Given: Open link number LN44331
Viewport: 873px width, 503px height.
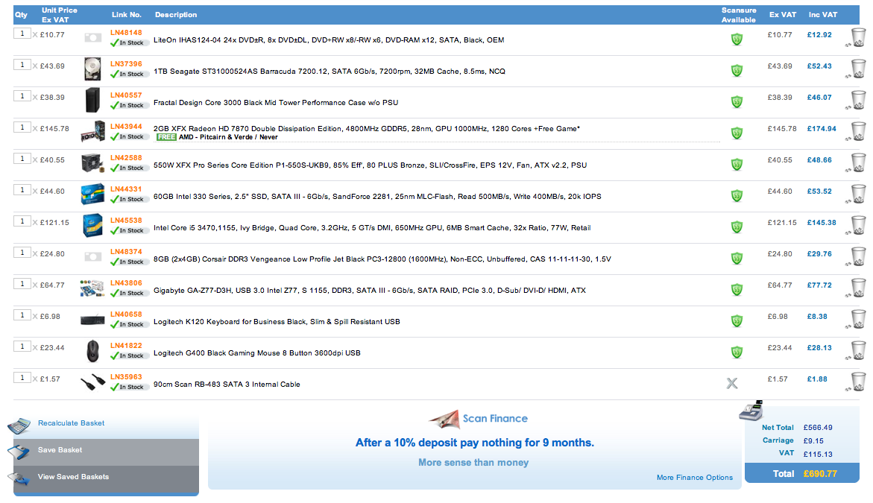Looking at the screenshot, I should tap(127, 189).
